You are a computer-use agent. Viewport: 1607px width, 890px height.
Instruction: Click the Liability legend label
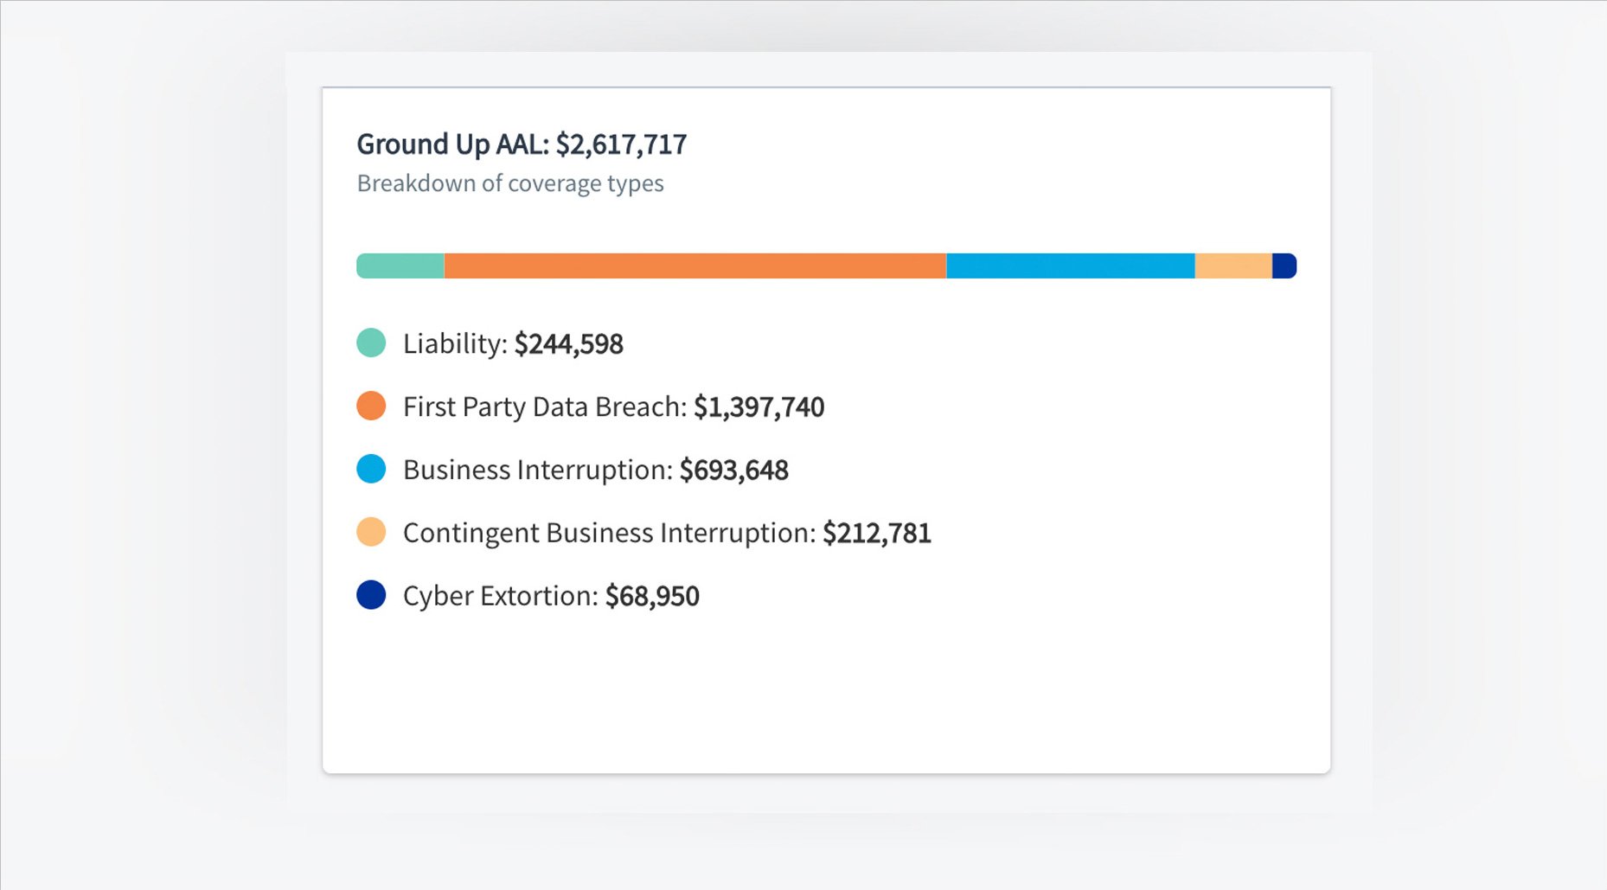455,343
